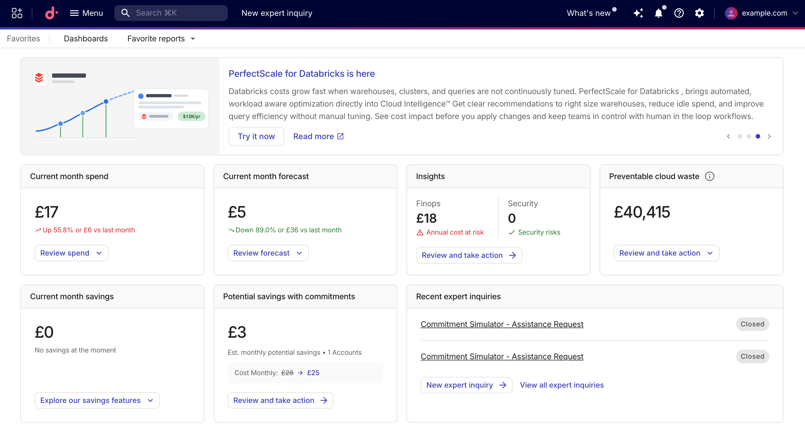Open the settings gear icon
This screenshot has height=429, width=805.
tap(699, 13)
